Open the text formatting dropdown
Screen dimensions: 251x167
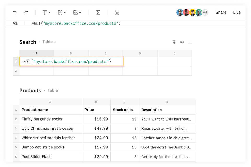(x=47, y=12)
